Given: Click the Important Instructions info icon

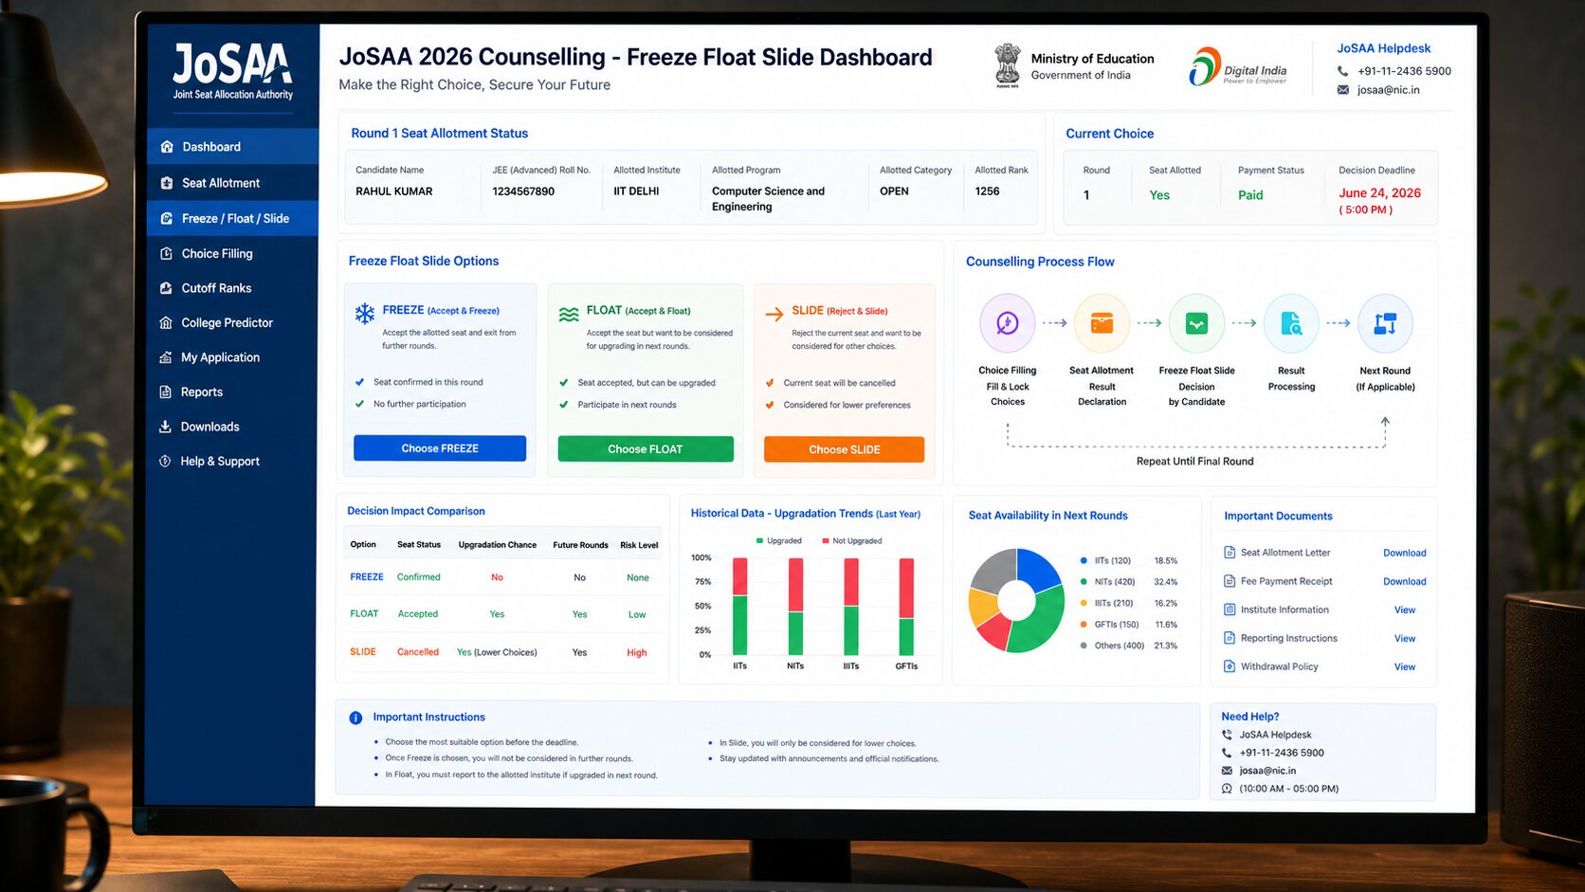Looking at the screenshot, I should (355, 718).
